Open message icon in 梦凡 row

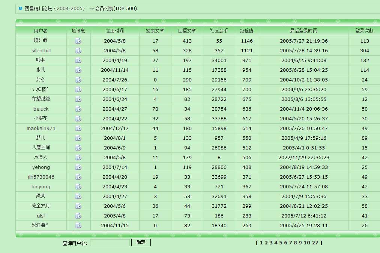click(78, 138)
